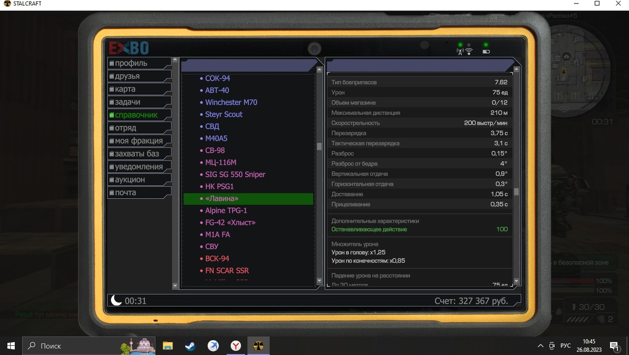Click left menu scroll down arrow
The image size is (629, 355).
click(x=175, y=285)
